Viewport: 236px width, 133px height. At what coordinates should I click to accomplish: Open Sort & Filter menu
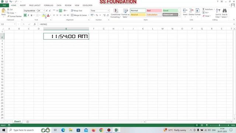coord(218,13)
